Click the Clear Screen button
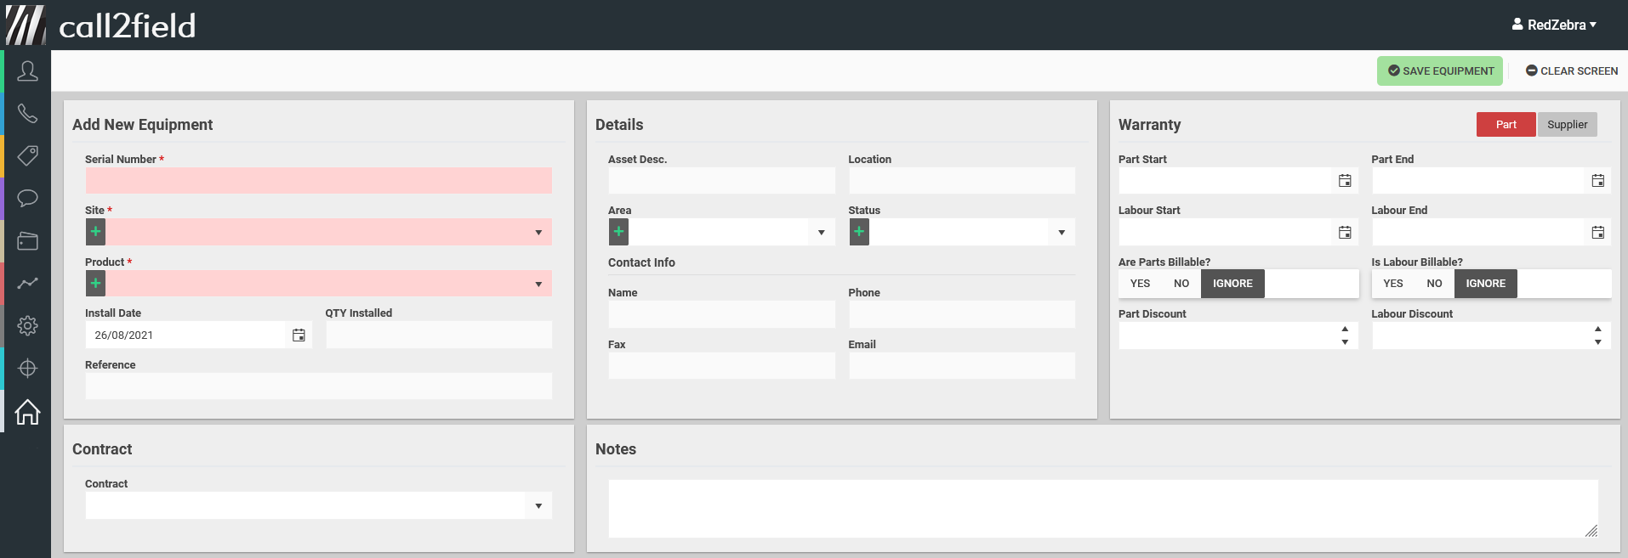 click(x=1572, y=71)
